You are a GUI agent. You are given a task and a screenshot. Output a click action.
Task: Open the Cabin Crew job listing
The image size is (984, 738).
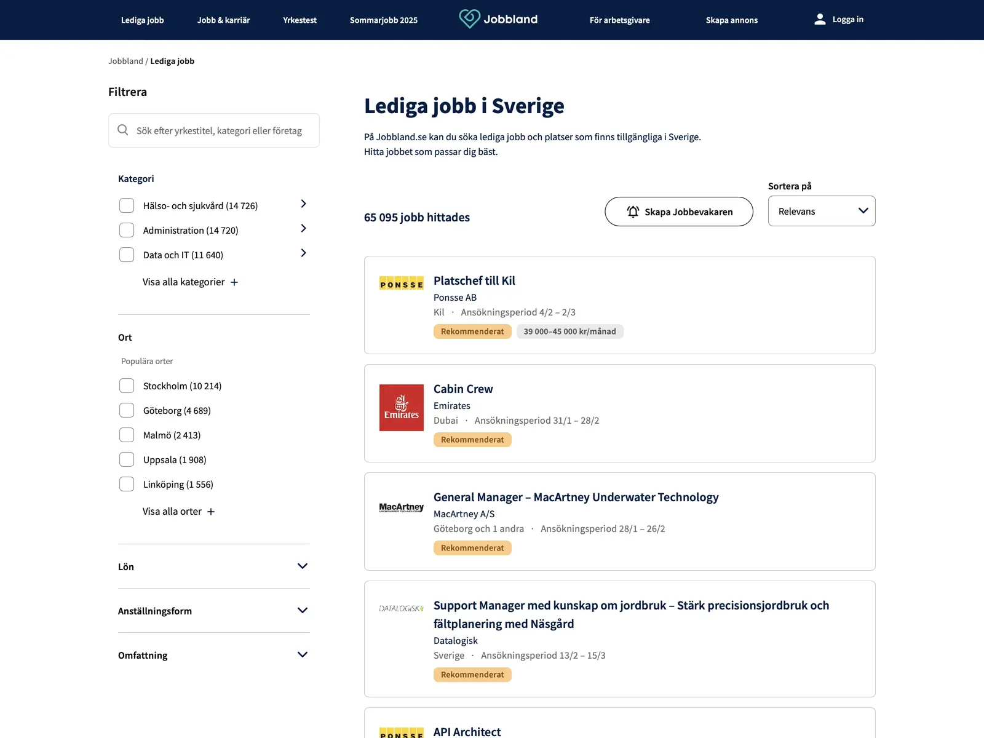pos(463,389)
